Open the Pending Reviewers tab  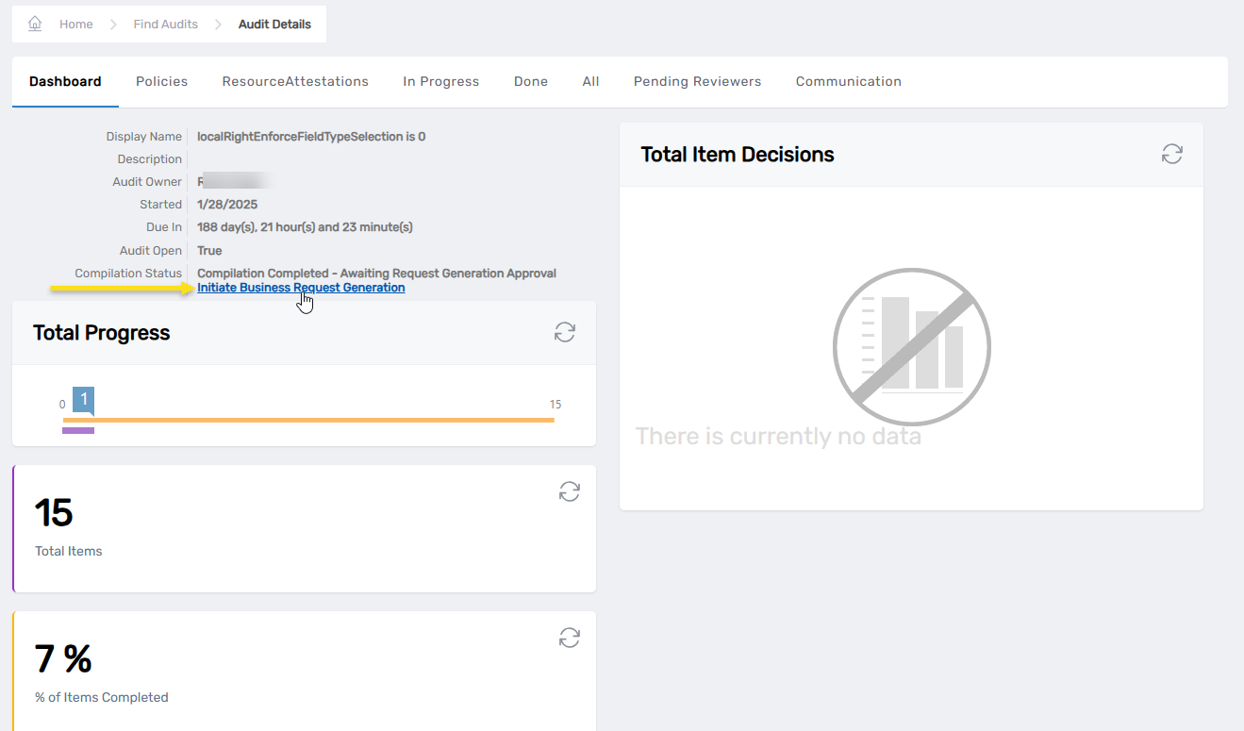pyautogui.click(x=697, y=82)
